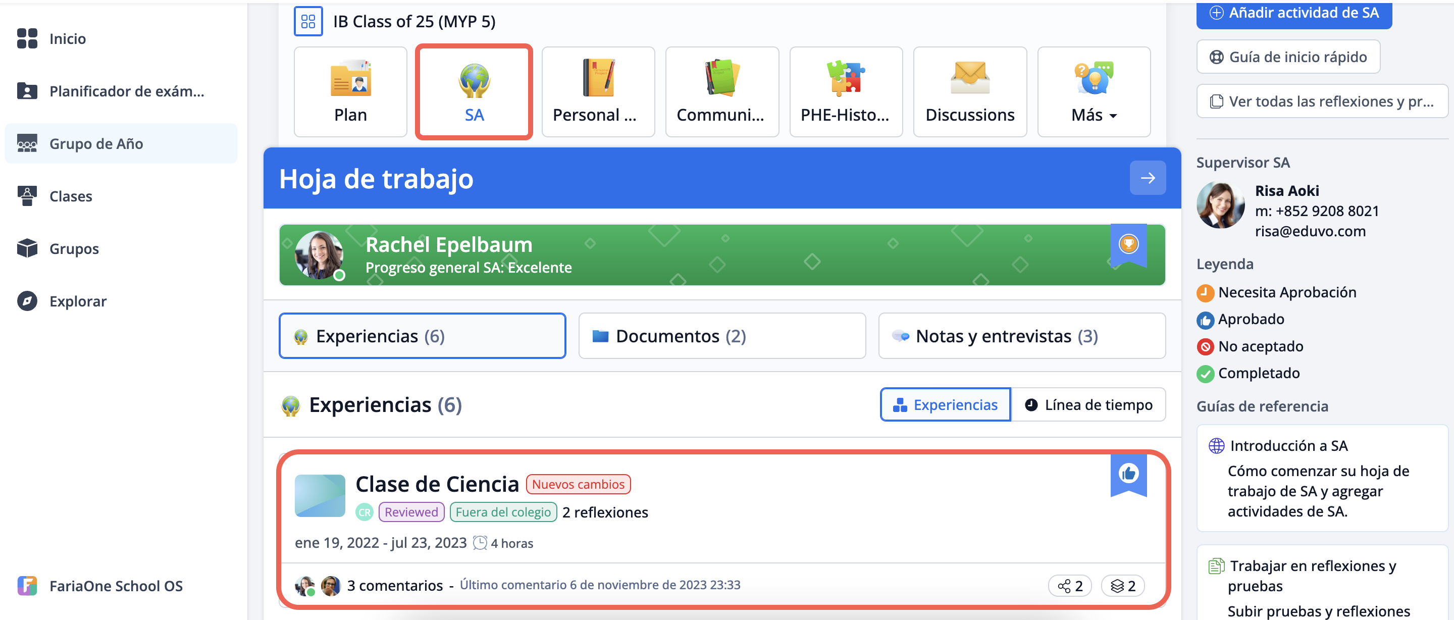This screenshot has height=620, width=1454.
Task: Open Guía de inicio rápido
Action: click(1287, 57)
